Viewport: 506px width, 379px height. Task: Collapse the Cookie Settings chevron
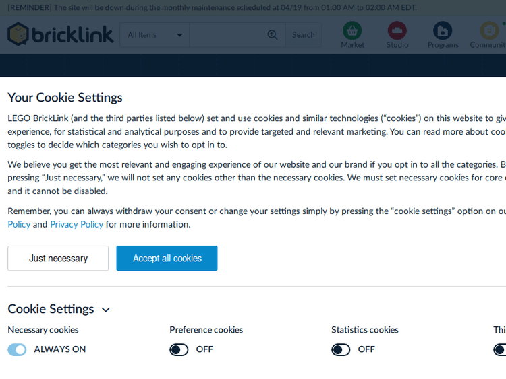click(106, 310)
